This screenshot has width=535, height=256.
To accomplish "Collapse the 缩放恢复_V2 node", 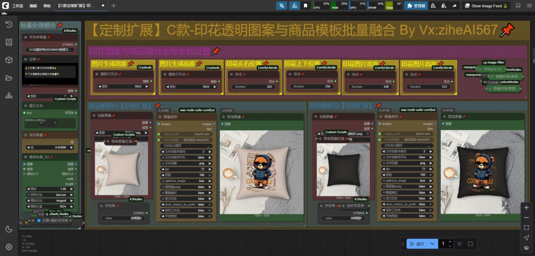I will (26, 157).
